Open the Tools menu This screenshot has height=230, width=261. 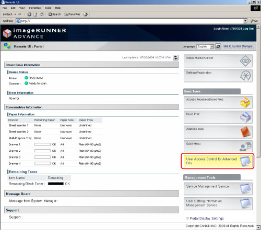point(48,8)
